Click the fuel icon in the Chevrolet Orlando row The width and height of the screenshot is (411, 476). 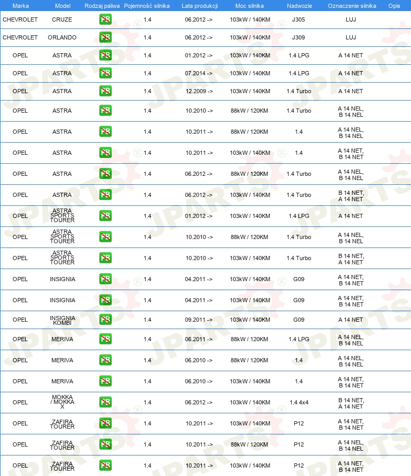pyautogui.click(x=106, y=37)
